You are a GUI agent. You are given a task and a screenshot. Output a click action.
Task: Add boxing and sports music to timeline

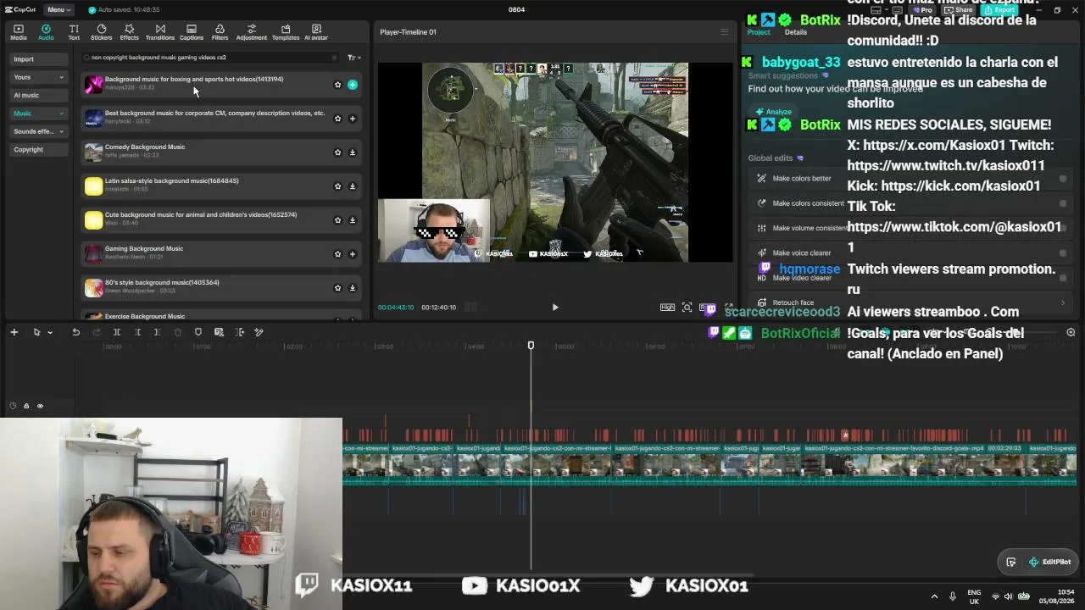pyautogui.click(x=353, y=85)
